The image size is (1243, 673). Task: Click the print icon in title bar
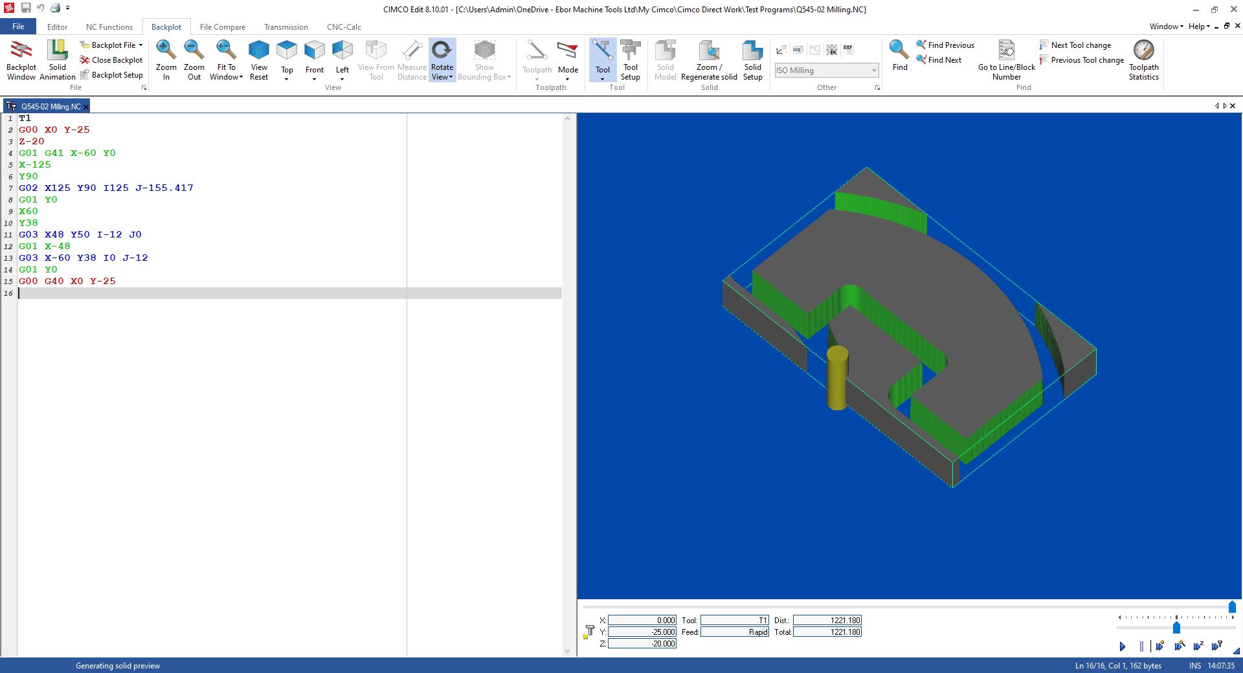click(x=56, y=8)
